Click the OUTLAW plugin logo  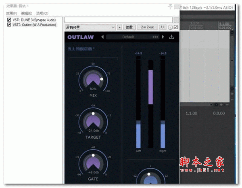[x=81, y=37]
